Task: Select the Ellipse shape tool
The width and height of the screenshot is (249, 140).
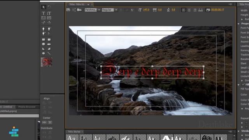Action: coord(44,53)
